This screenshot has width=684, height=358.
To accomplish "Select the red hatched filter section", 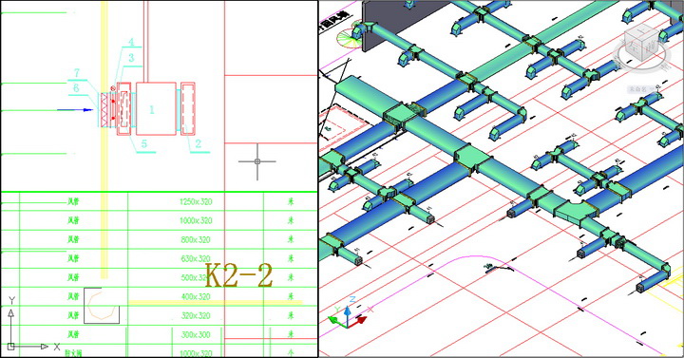I will pyautogui.click(x=104, y=110).
